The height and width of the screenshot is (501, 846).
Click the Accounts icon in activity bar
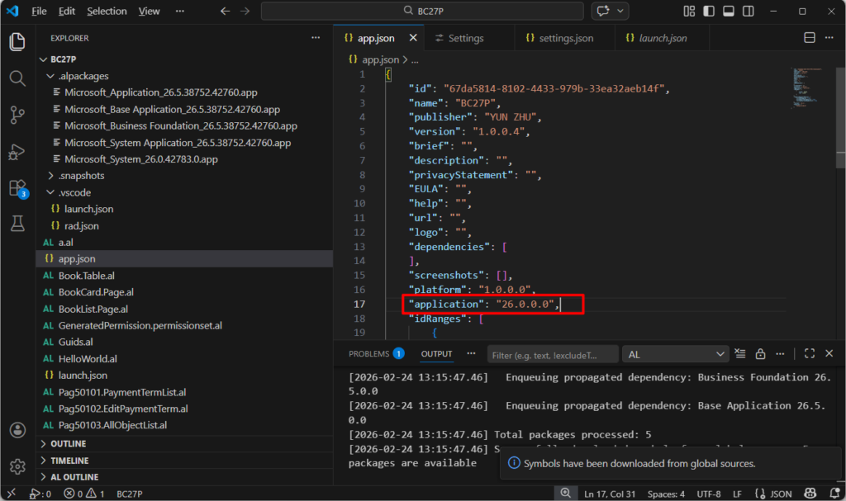(17, 430)
